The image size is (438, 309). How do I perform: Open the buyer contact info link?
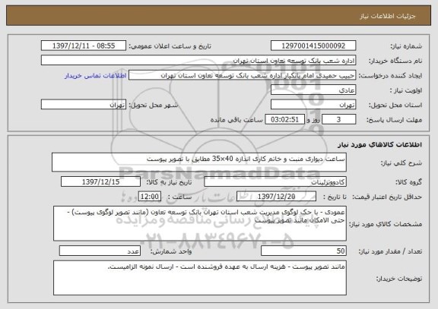[96, 76]
